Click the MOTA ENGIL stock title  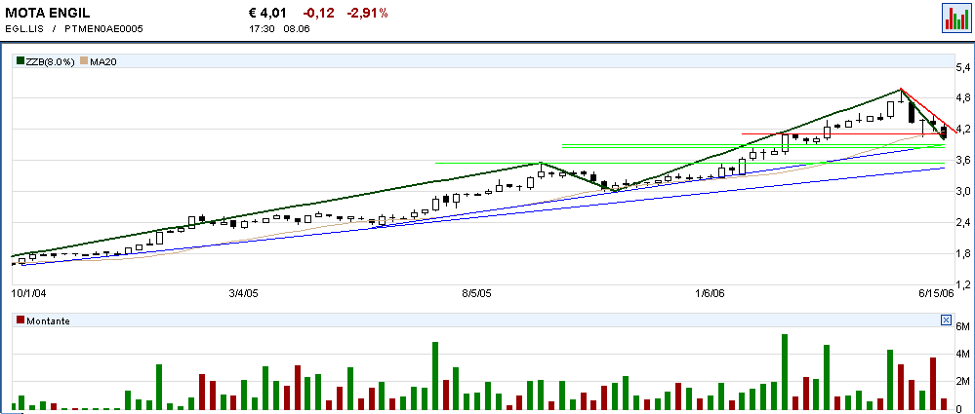[x=47, y=13]
